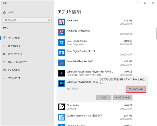Click the 27.7 MB size value
This screenshot has width=157, height=126.
click(128, 116)
